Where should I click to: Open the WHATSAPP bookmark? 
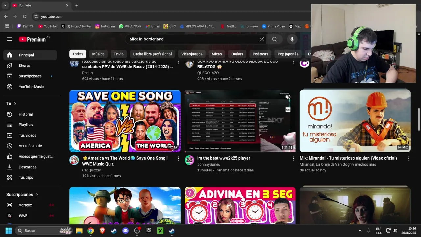[x=130, y=26]
